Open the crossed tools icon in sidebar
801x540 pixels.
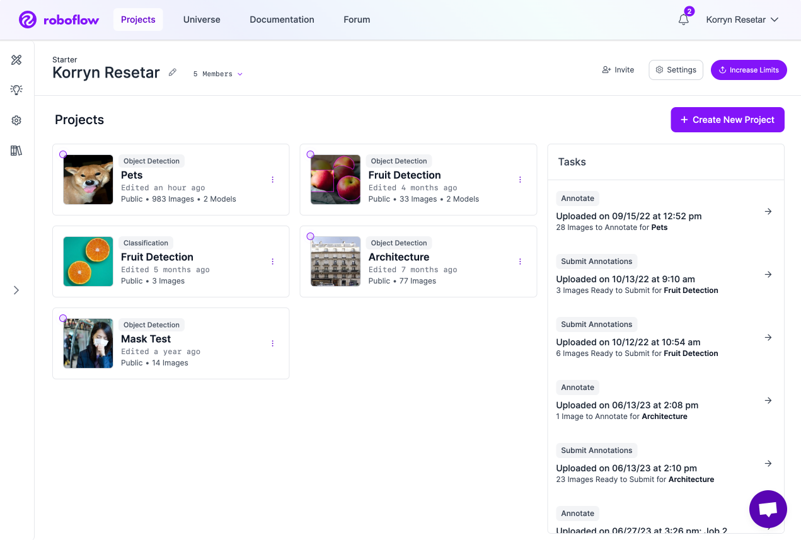16,60
